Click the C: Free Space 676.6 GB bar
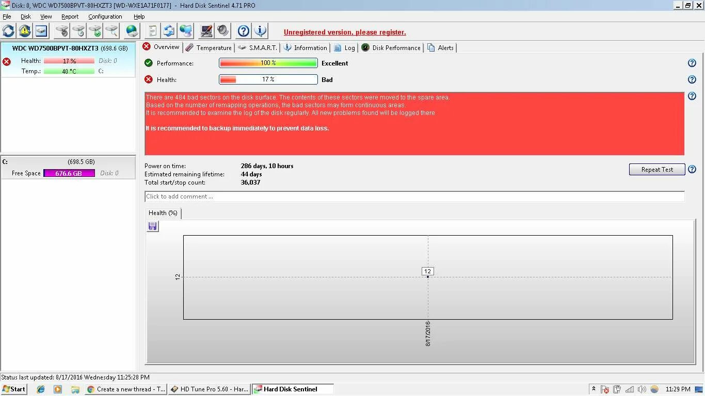 click(69, 173)
